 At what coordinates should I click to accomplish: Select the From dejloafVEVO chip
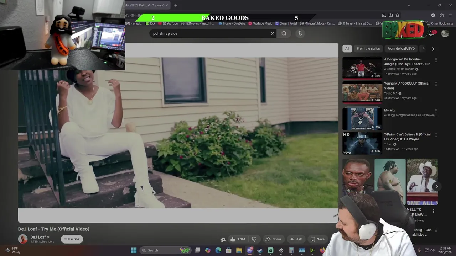[x=401, y=49]
